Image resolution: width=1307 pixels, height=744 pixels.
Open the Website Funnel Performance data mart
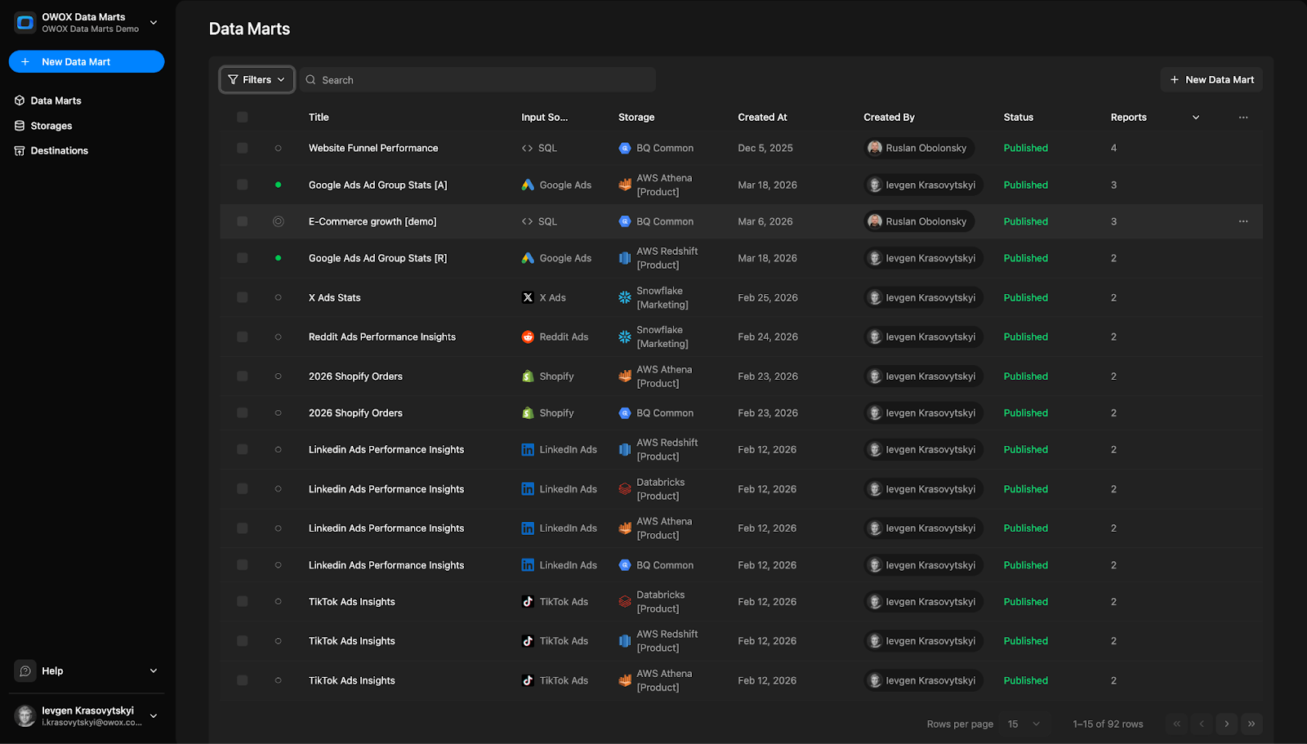pyautogui.click(x=373, y=148)
